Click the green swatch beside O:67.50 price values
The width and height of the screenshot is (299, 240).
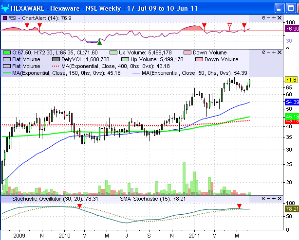tap(7, 52)
